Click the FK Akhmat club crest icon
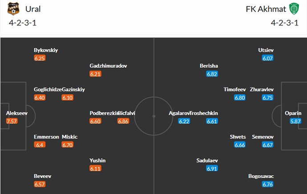 pos(293,9)
